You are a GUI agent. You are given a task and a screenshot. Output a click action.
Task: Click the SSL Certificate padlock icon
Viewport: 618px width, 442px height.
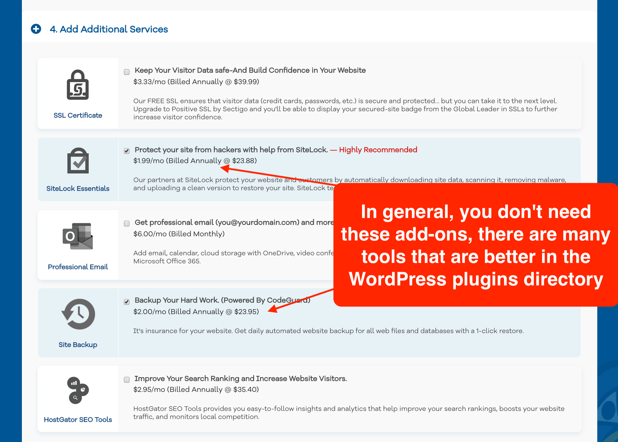78,85
